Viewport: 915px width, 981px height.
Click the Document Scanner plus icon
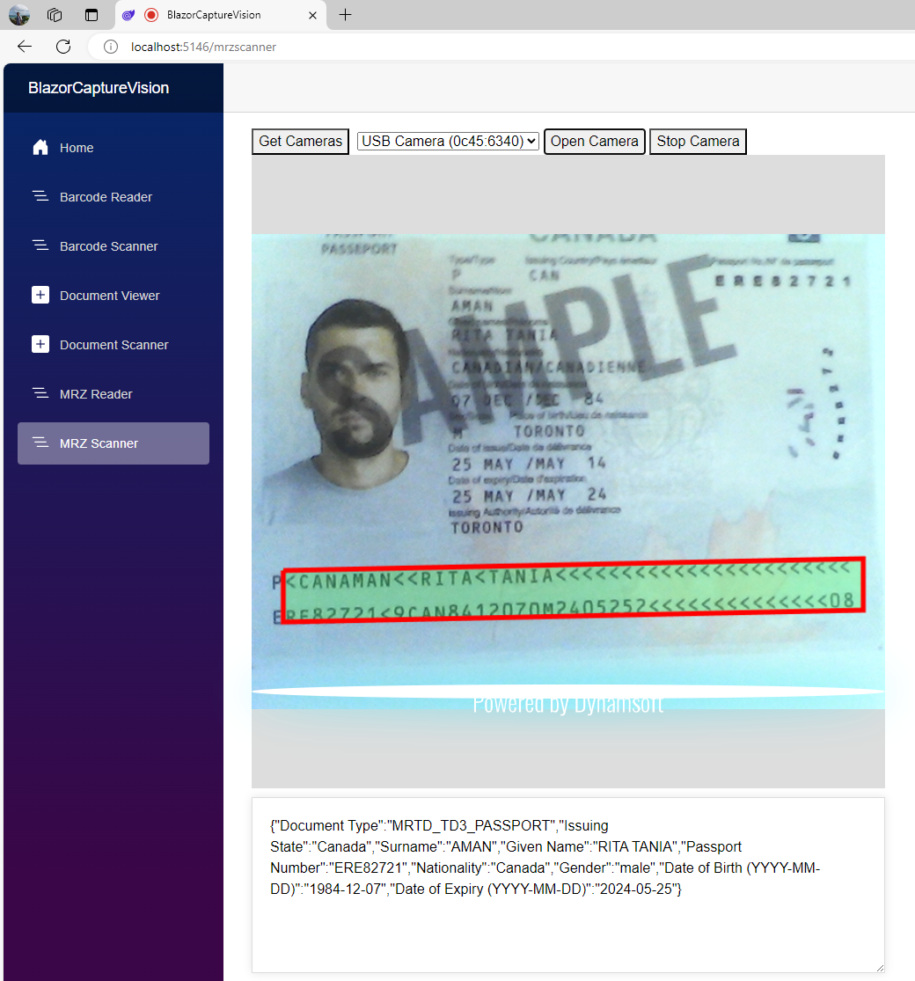40,345
